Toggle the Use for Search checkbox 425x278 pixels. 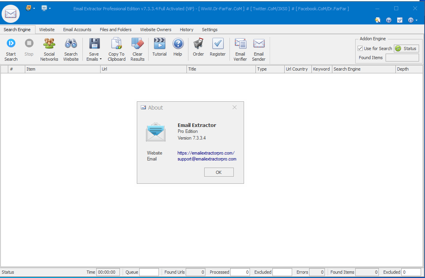(x=360, y=49)
